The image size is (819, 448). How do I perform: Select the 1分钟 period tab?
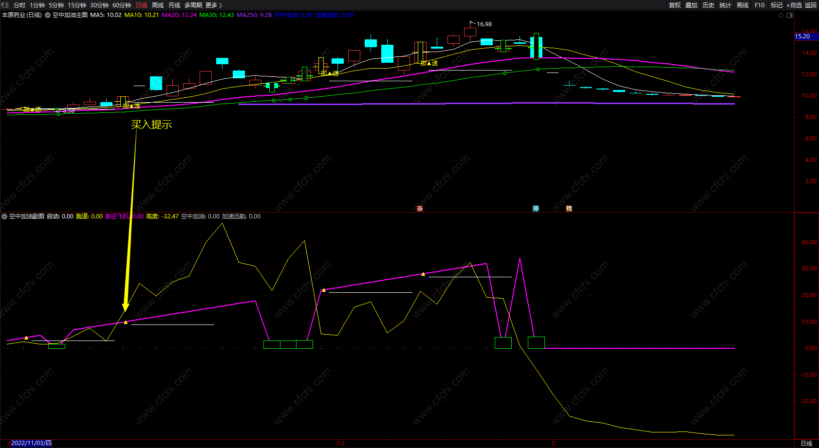pos(37,5)
